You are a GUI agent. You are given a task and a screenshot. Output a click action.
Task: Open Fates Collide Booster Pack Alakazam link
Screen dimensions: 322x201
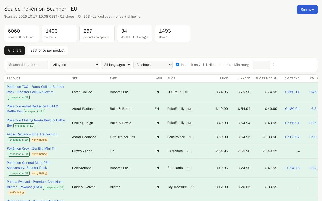click(x=35, y=89)
